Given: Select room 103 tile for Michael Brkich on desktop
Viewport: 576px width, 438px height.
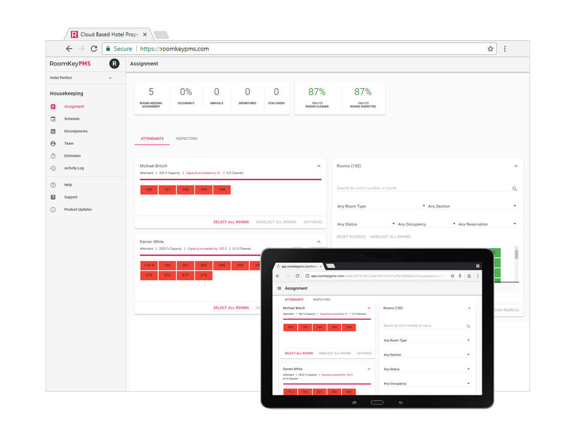Looking at the screenshot, I should [203, 190].
